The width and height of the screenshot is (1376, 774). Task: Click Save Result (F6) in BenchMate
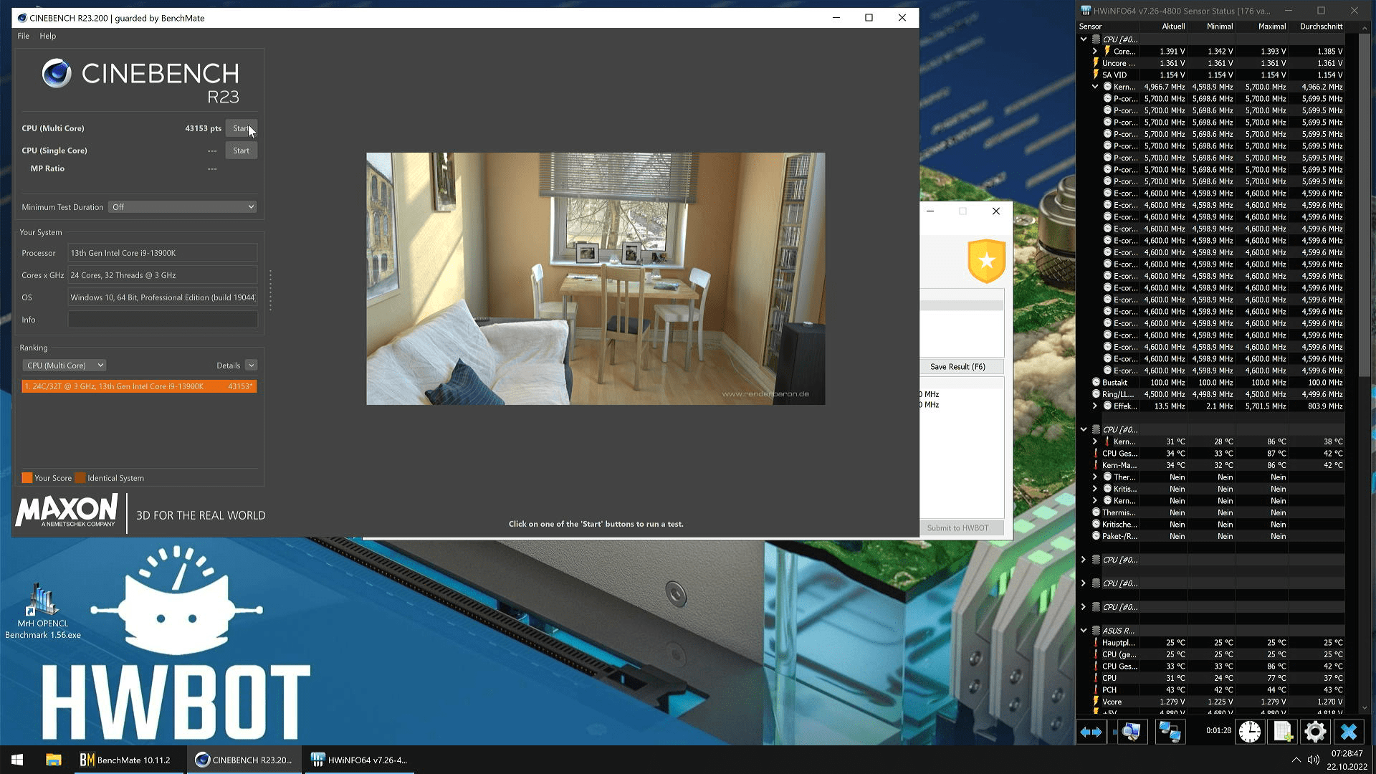point(957,367)
